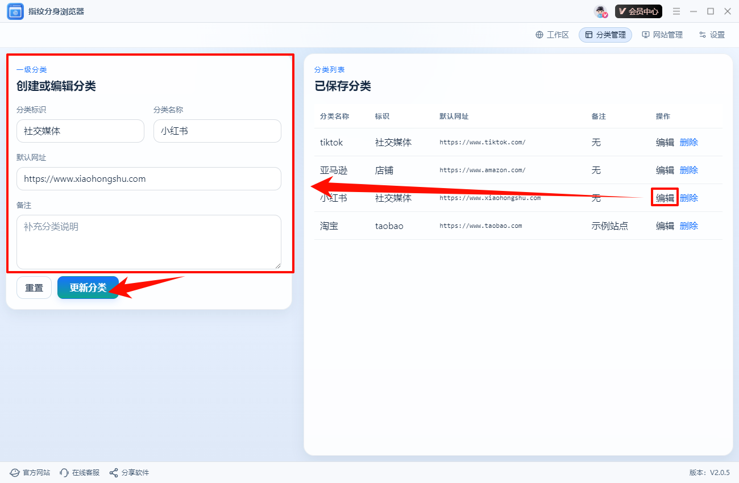
Task: Click the globe icon beside 工作区
Action: pyautogui.click(x=539, y=35)
